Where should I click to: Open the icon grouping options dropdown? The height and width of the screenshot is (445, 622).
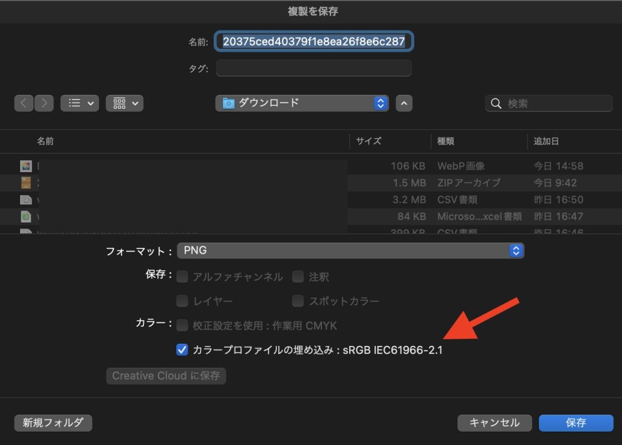click(125, 103)
